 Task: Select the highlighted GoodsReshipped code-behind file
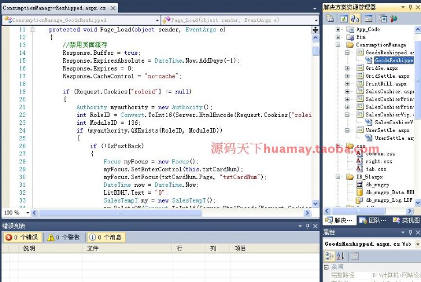tap(393, 60)
